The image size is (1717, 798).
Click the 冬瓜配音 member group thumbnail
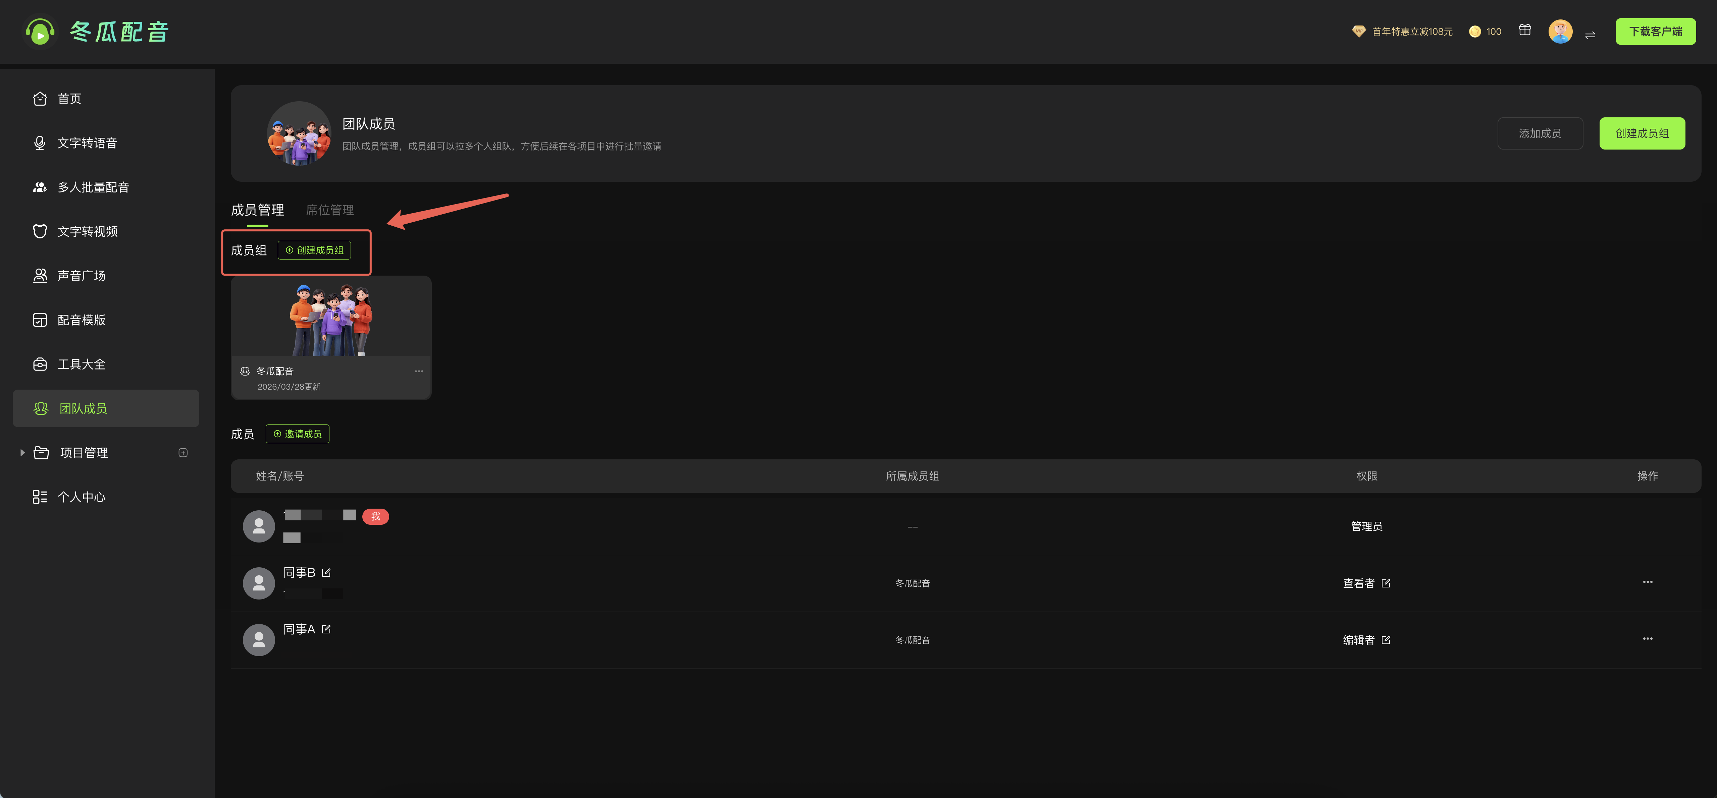point(330,319)
